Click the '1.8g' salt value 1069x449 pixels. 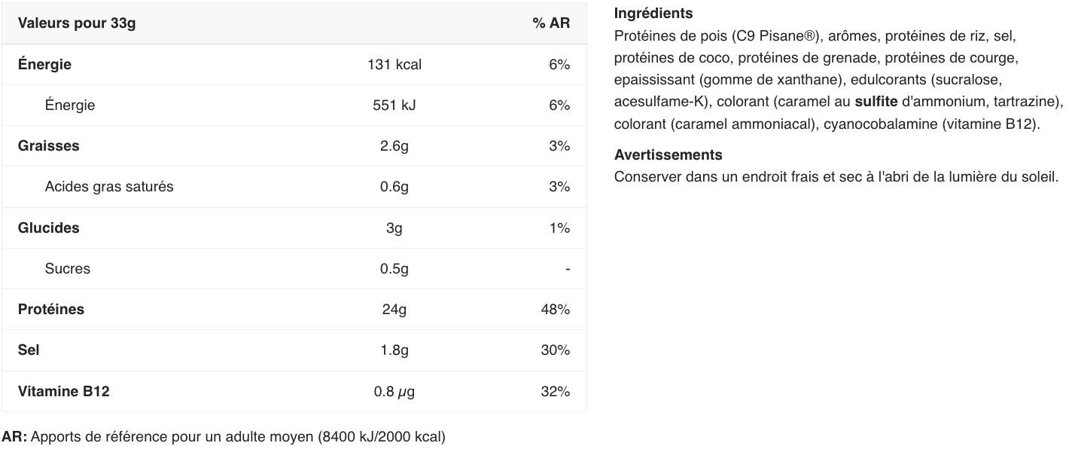pyautogui.click(x=394, y=350)
